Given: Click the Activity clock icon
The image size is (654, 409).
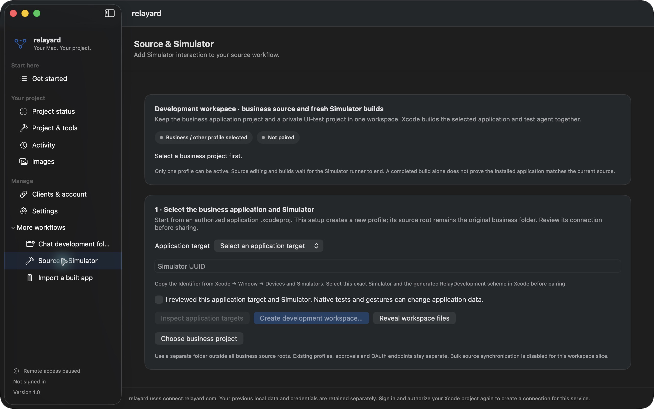Looking at the screenshot, I should [x=24, y=145].
